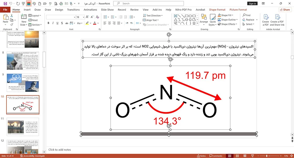The height and width of the screenshot is (158, 294).
Task: Clear all formatting icon
Action: 97,17
